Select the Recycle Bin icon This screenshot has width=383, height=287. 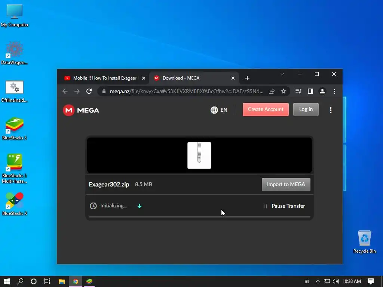coord(364,242)
